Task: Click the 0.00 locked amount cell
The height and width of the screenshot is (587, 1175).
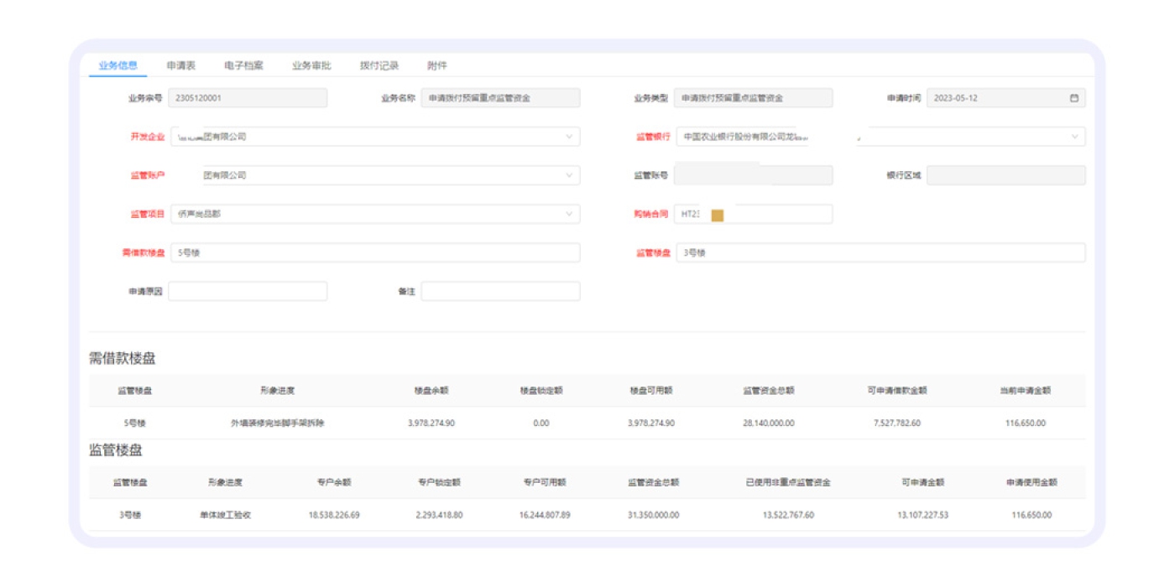Action: pos(541,423)
